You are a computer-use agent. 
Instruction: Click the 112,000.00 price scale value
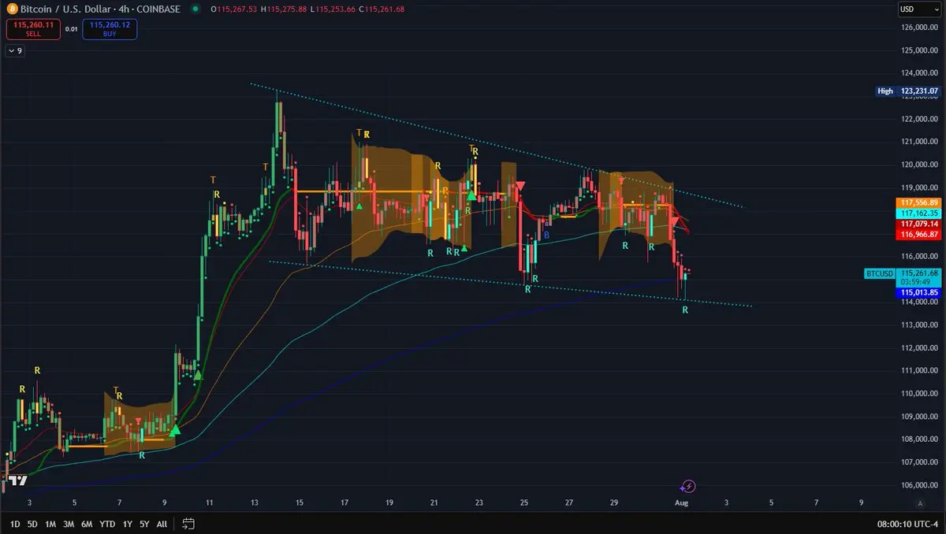point(918,347)
